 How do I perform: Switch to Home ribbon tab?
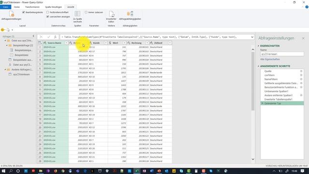17,7
